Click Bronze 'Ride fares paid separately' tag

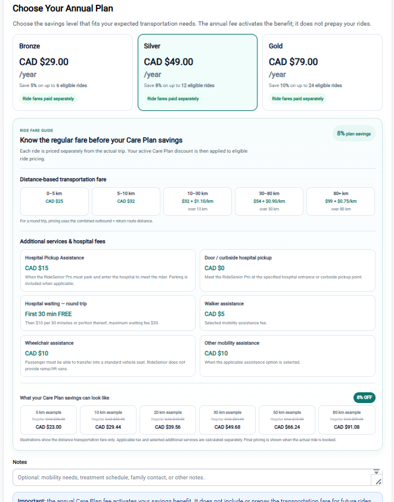click(48, 98)
